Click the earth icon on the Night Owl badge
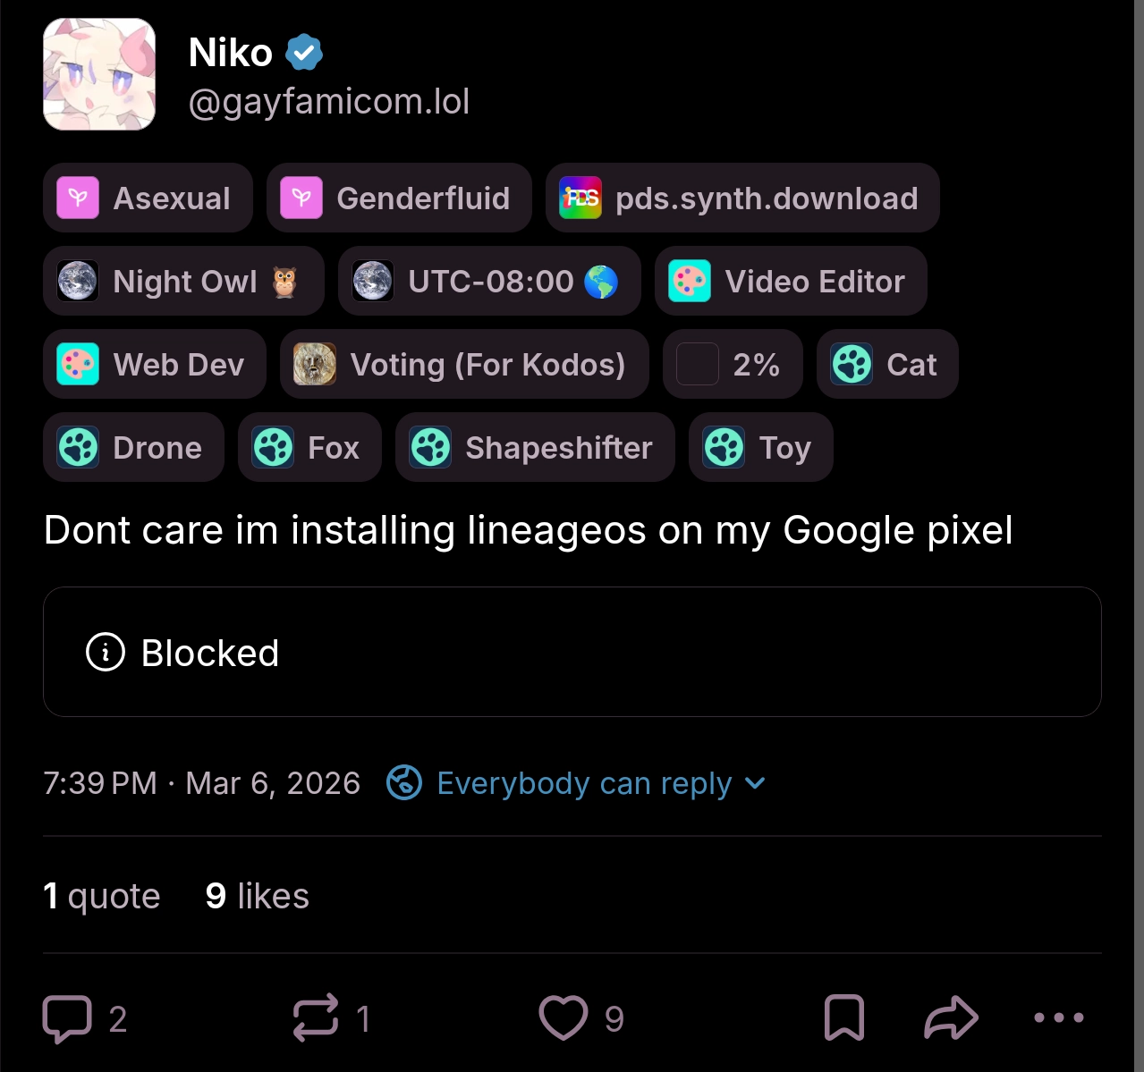The image size is (1144, 1072). 78,281
